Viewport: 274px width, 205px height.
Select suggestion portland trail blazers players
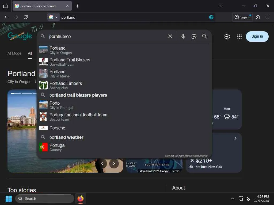pyautogui.click(x=124, y=95)
